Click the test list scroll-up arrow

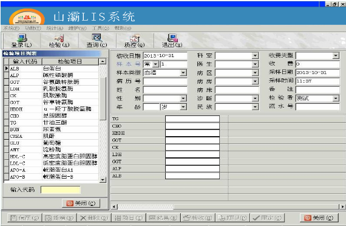click(103, 61)
